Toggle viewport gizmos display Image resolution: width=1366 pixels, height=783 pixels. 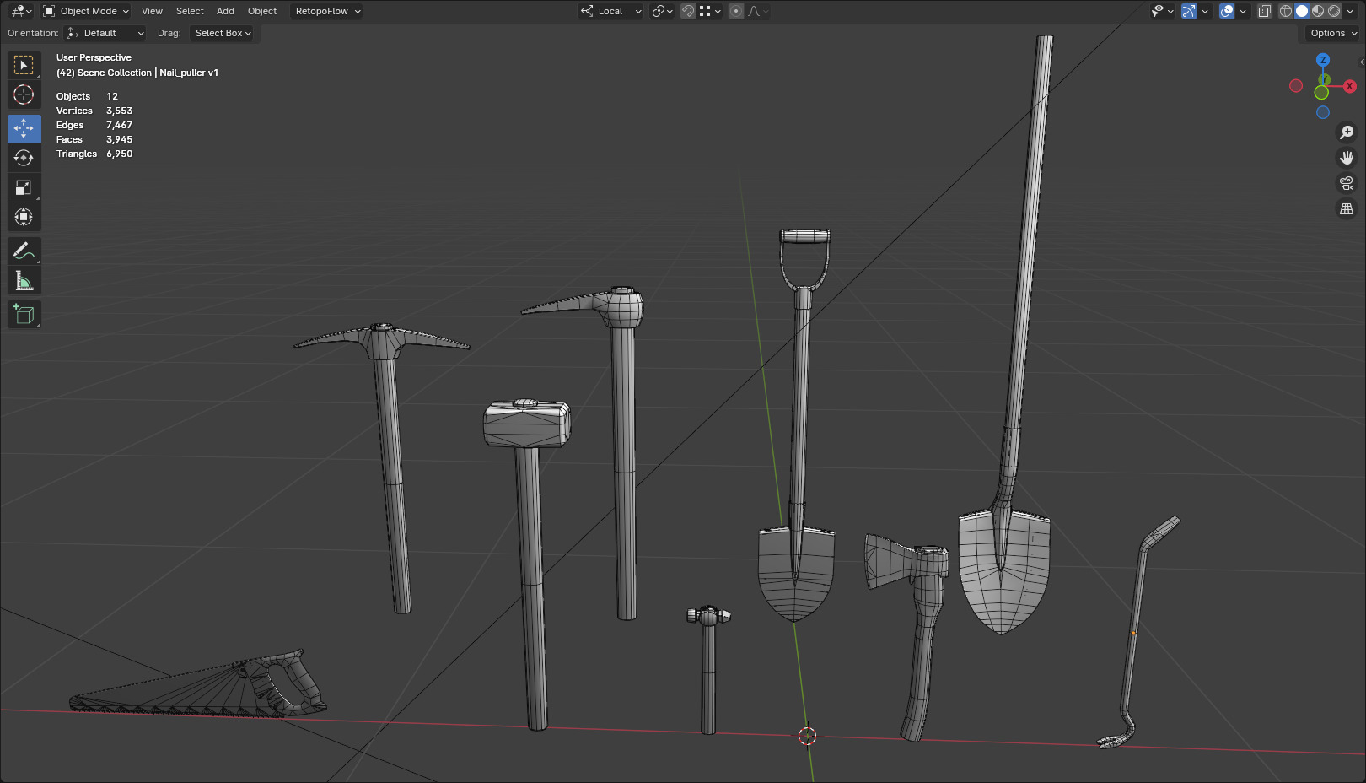[x=1189, y=11]
